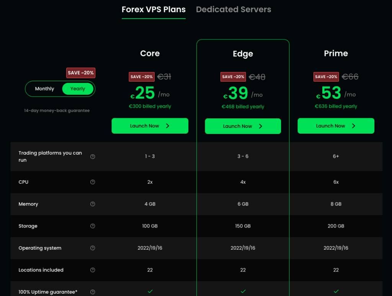Click the 14-day money-back guarantee text
The height and width of the screenshot is (296, 392).
coord(57,111)
